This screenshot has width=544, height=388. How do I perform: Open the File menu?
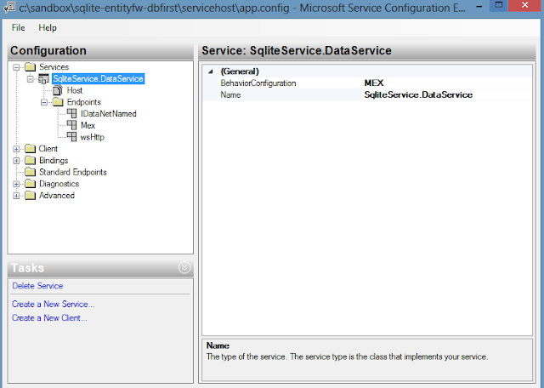point(18,28)
